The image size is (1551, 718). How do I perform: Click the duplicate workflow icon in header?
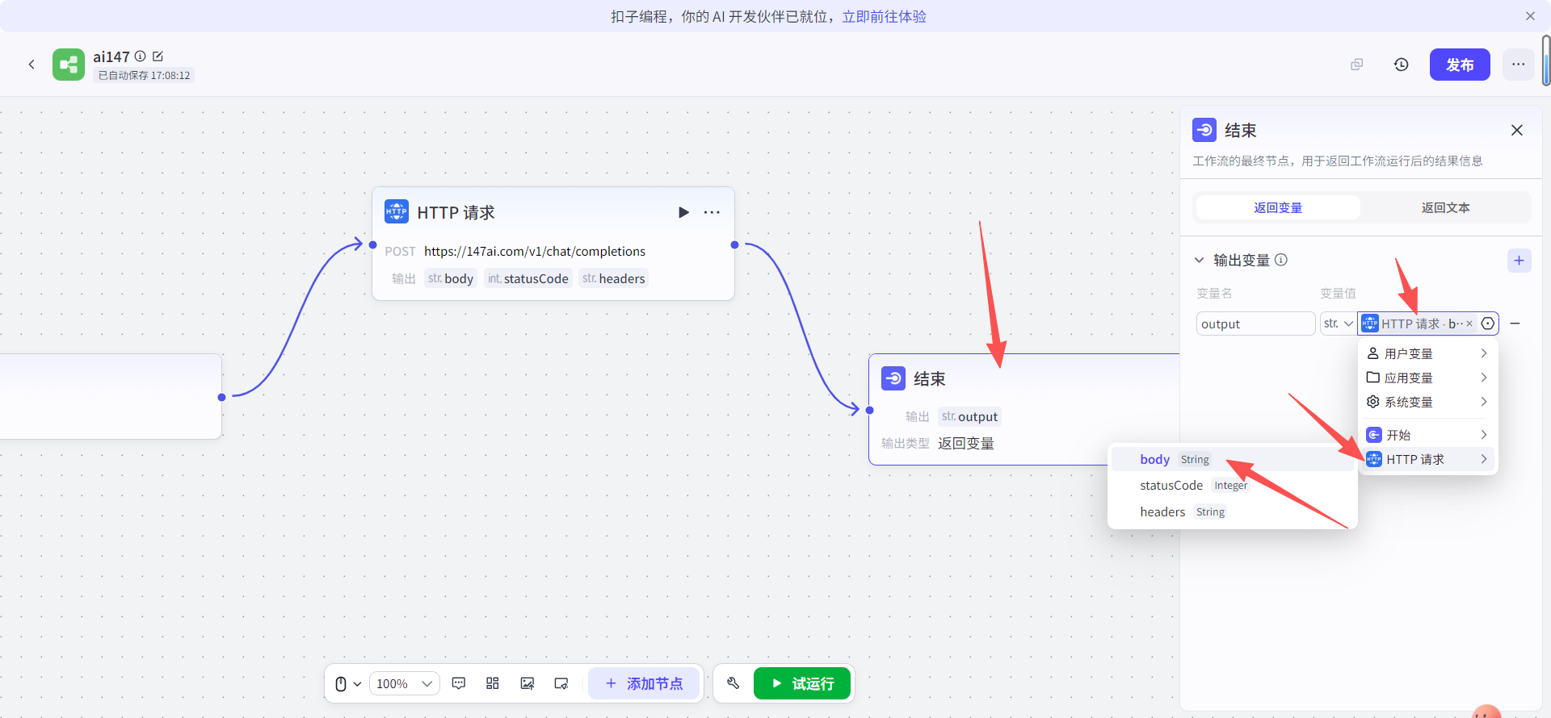click(1357, 65)
